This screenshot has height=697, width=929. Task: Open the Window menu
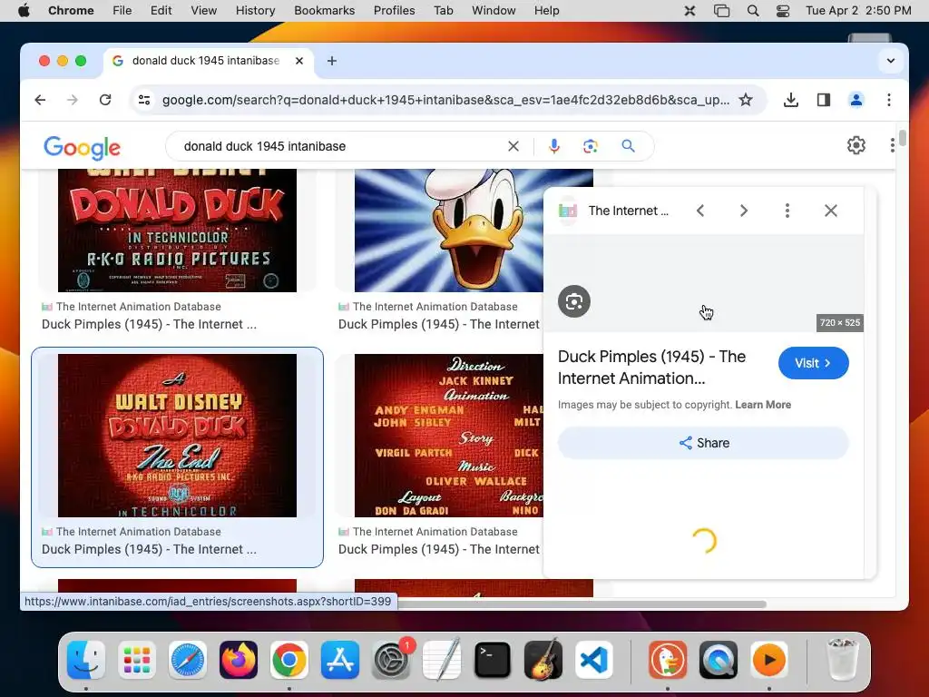tap(494, 11)
